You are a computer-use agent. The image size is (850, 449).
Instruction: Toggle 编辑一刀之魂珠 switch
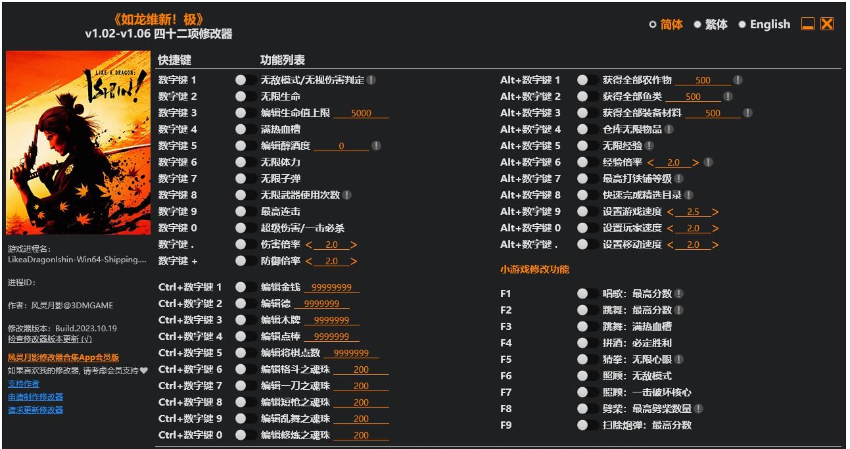click(246, 386)
